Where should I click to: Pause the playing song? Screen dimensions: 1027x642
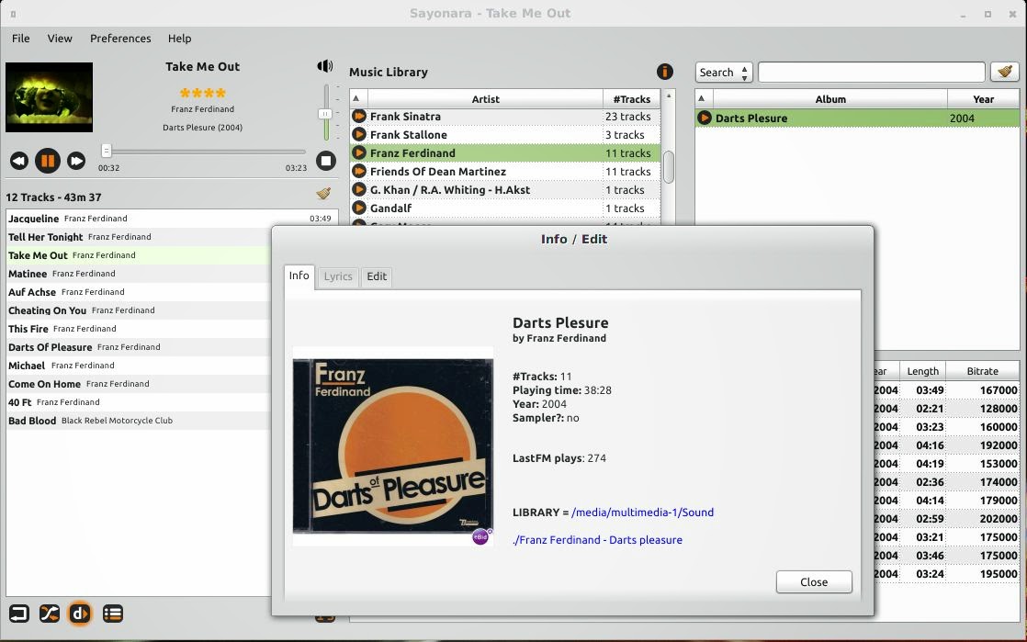click(47, 161)
